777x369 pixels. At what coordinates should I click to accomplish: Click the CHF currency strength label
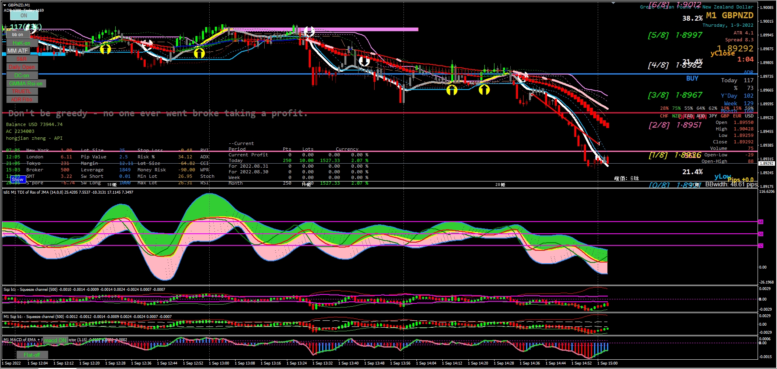[x=664, y=116]
